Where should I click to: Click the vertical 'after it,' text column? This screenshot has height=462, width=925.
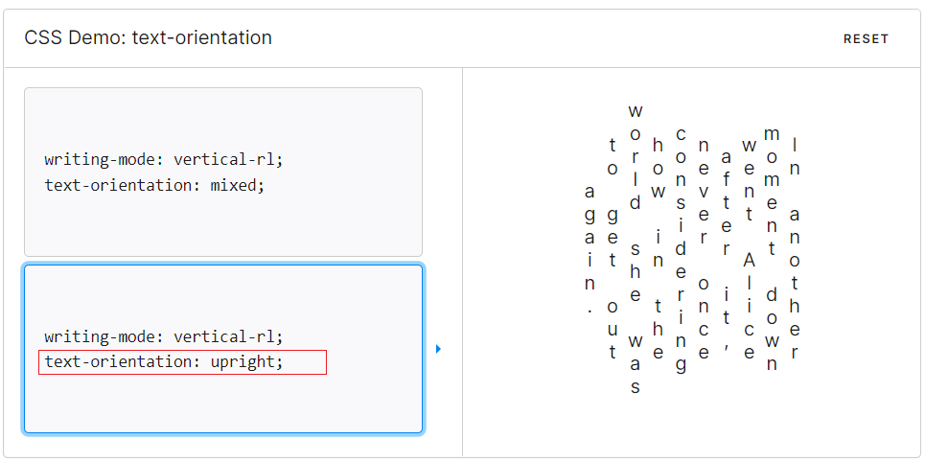pos(727,252)
